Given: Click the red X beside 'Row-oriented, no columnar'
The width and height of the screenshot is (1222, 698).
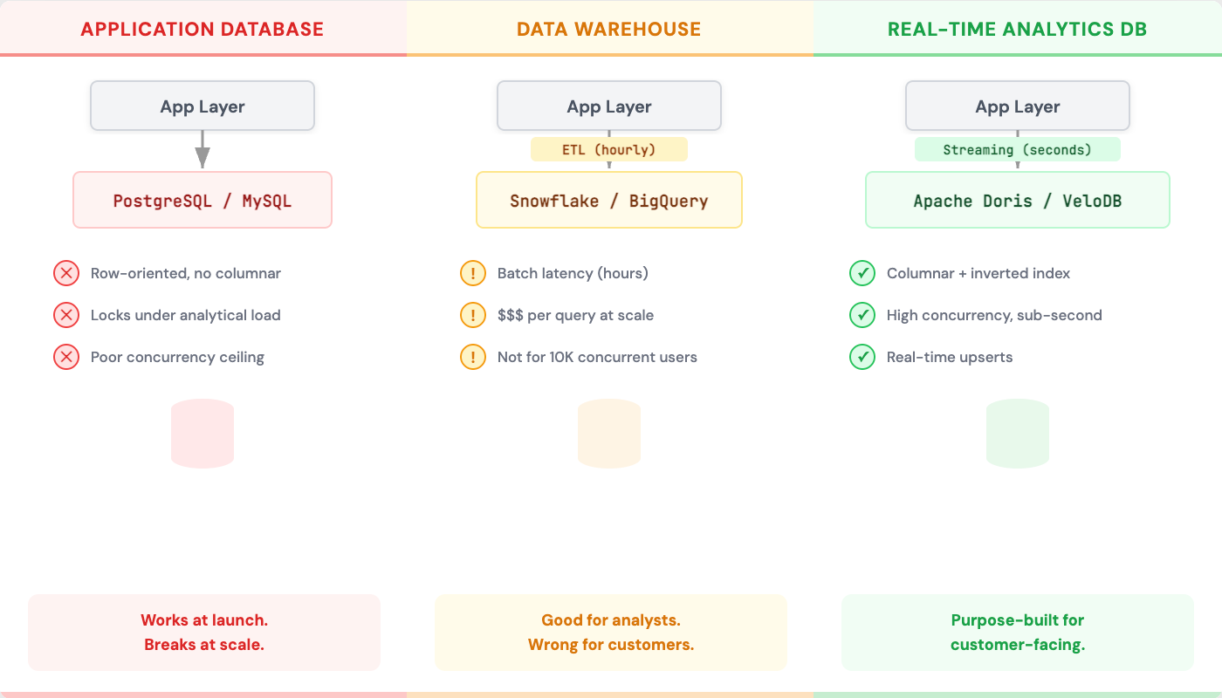Looking at the screenshot, I should pyautogui.click(x=66, y=273).
